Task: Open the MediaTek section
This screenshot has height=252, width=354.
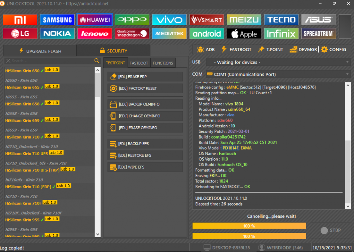Action: 169,33
